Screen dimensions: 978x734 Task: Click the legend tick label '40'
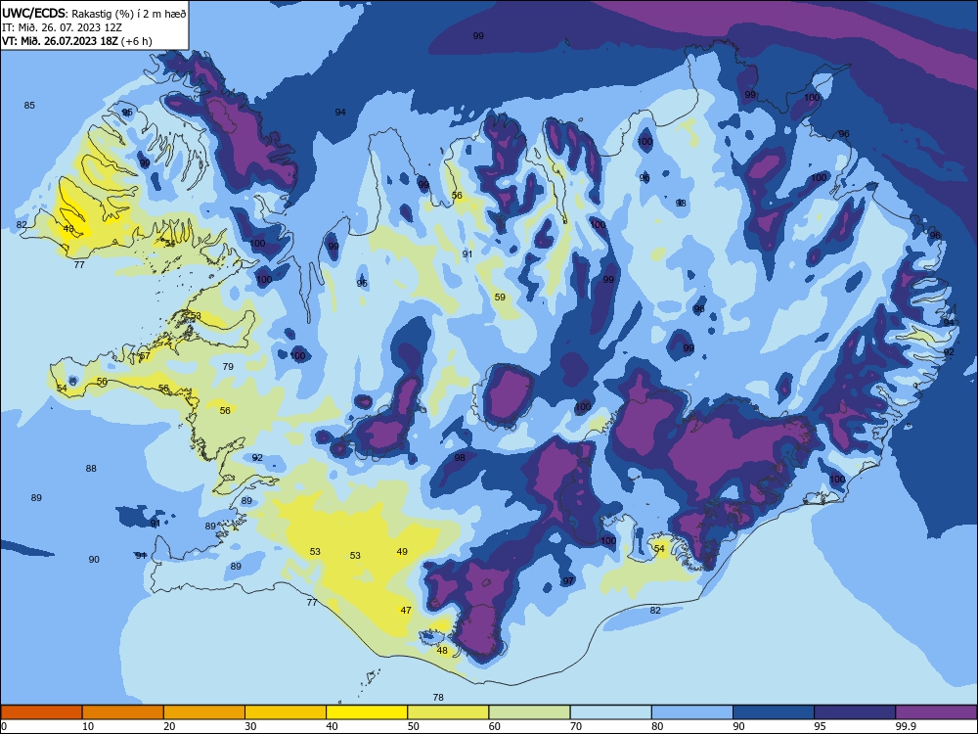[x=333, y=726]
